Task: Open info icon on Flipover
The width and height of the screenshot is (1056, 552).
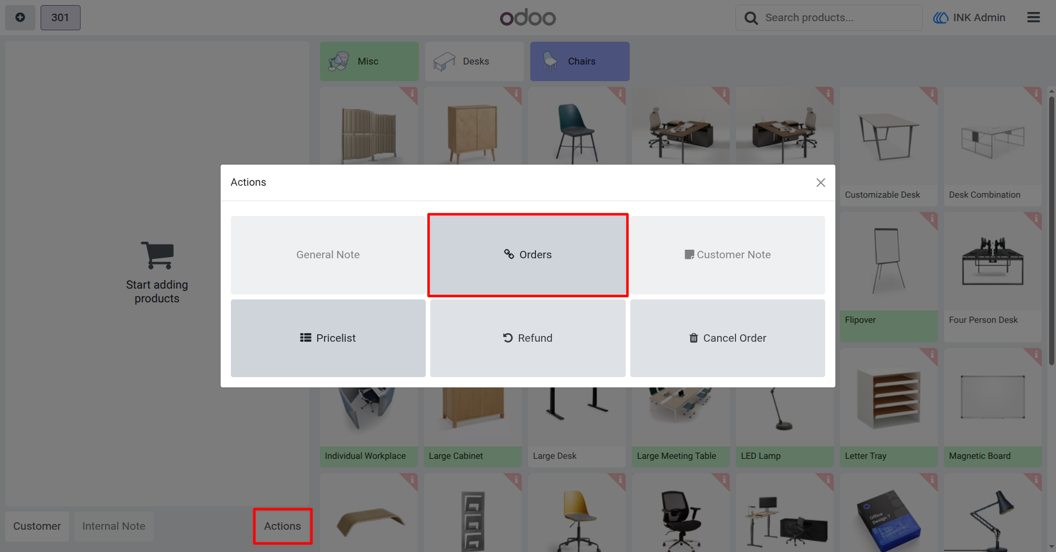Action: click(931, 218)
